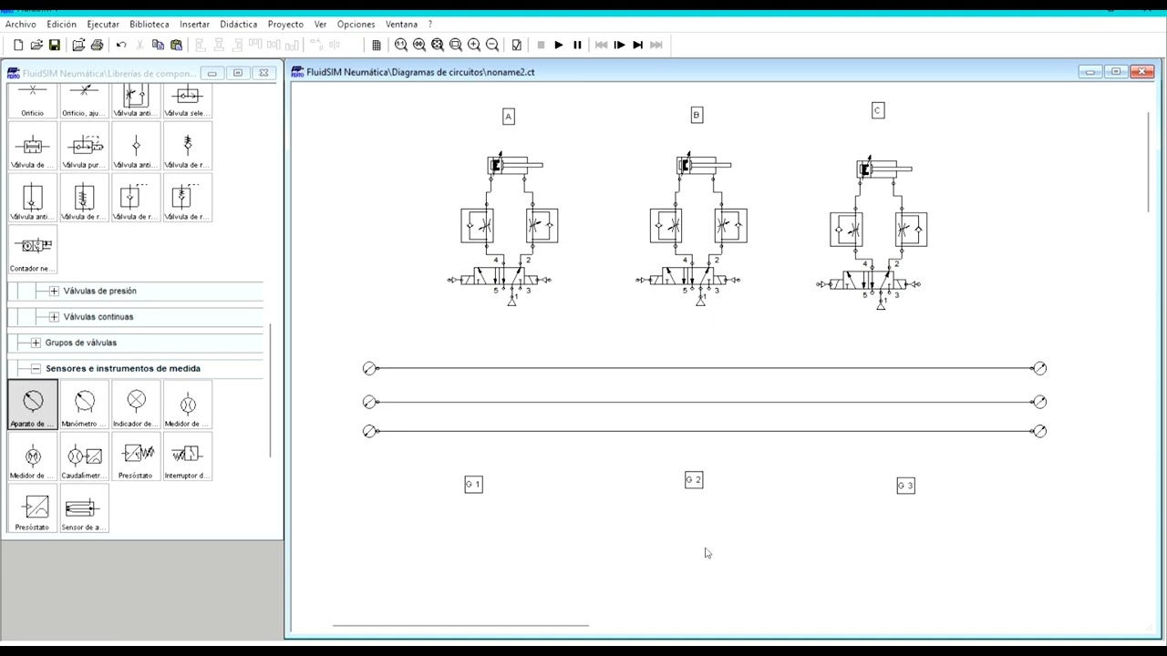Select the Sensor de a... component
Viewport: 1167px width, 656px height.
point(84,509)
